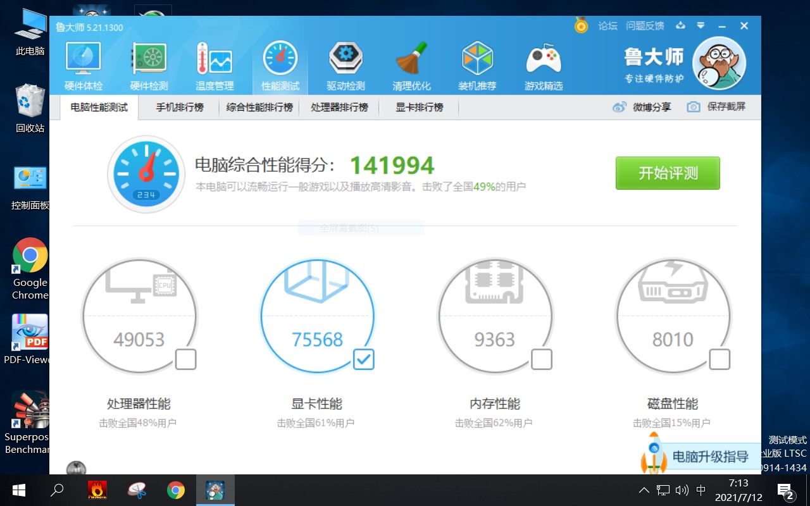Open the Windows Start menu

click(x=19, y=490)
